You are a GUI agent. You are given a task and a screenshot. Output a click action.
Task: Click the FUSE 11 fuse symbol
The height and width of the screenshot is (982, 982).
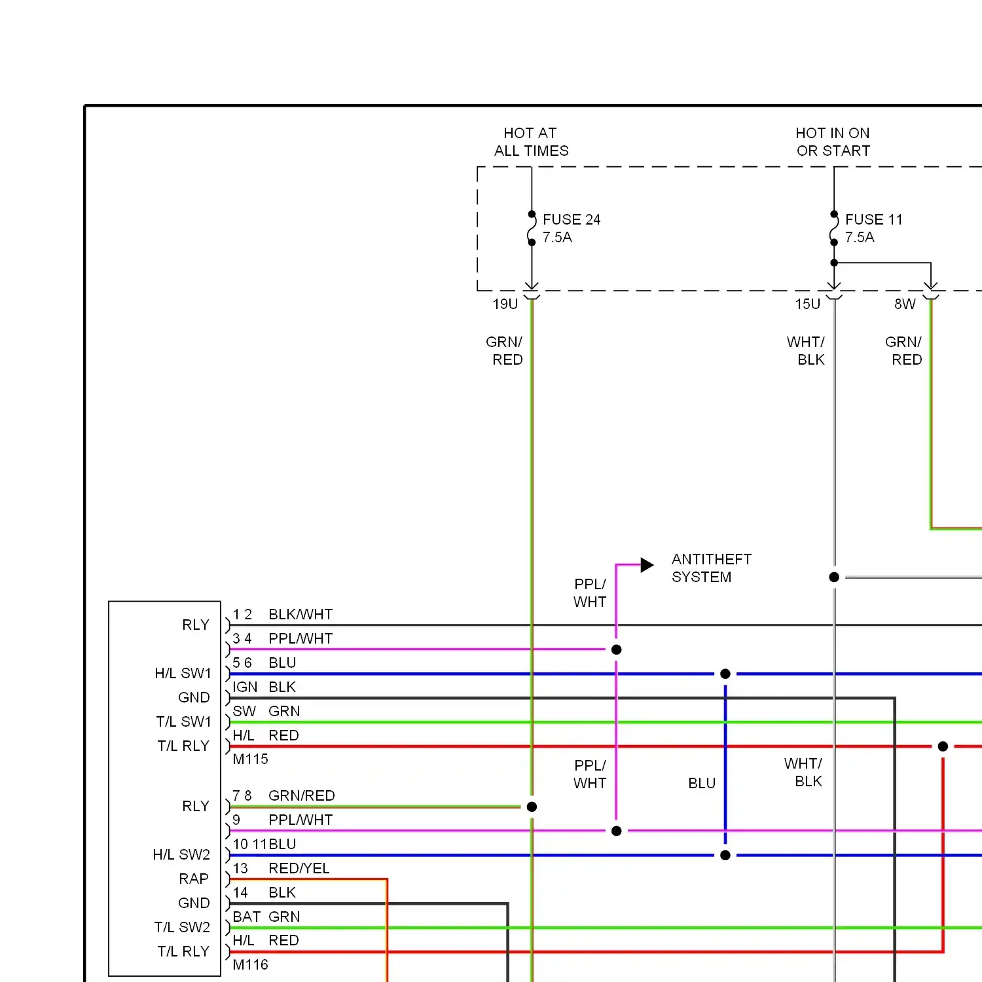(834, 228)
